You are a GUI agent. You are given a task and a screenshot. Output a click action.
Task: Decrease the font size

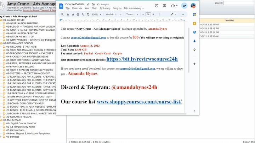point(143,14)
